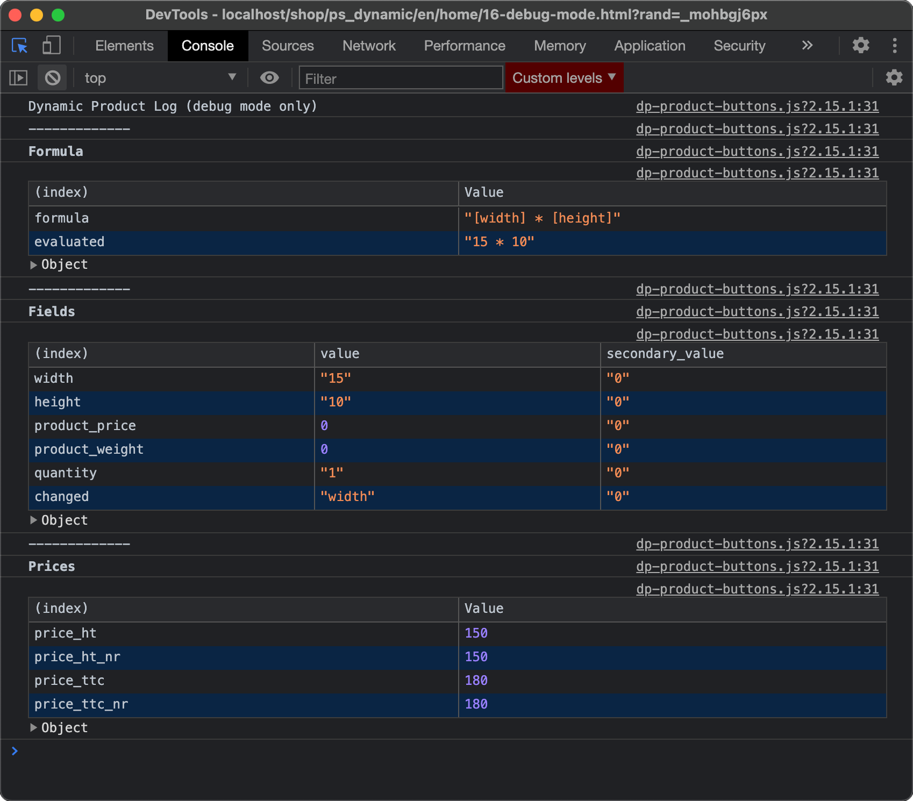Select the width row in Fields table
The height and width of the screenshot is (801, 913).
[x=457, y=378]
